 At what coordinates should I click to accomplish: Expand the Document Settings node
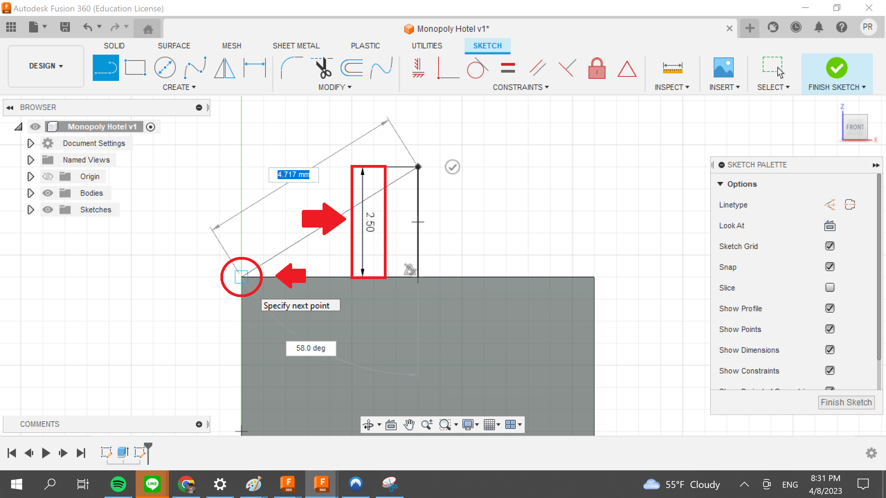click(x=30, y=143)
